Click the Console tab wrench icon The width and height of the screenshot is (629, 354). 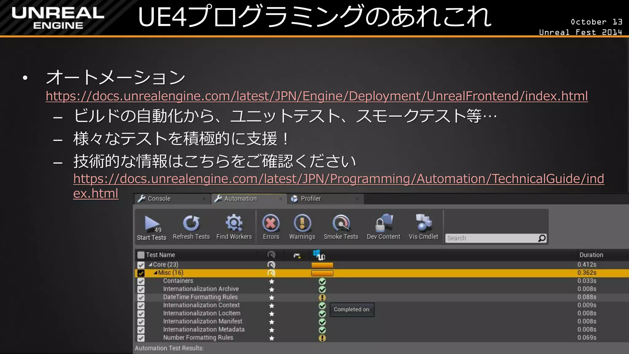tap(141, 199)
